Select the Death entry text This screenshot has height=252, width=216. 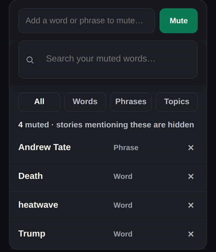click(x=31, y=176)
